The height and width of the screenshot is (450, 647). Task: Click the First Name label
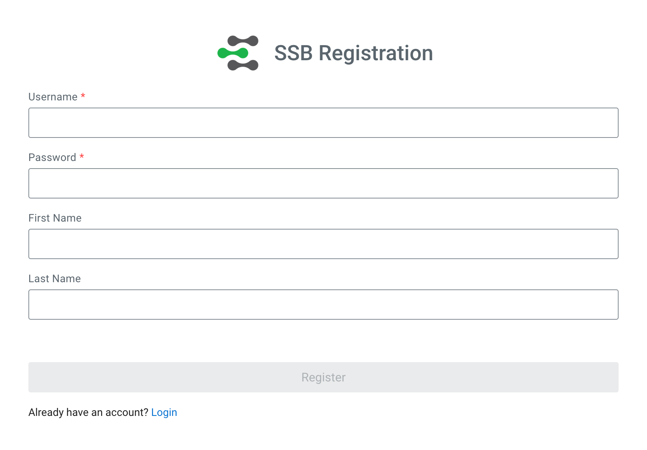pos(55,218)
